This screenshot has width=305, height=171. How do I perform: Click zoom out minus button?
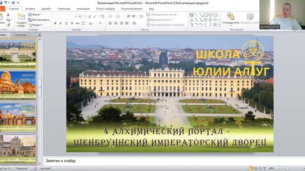(x=278, y=169)
